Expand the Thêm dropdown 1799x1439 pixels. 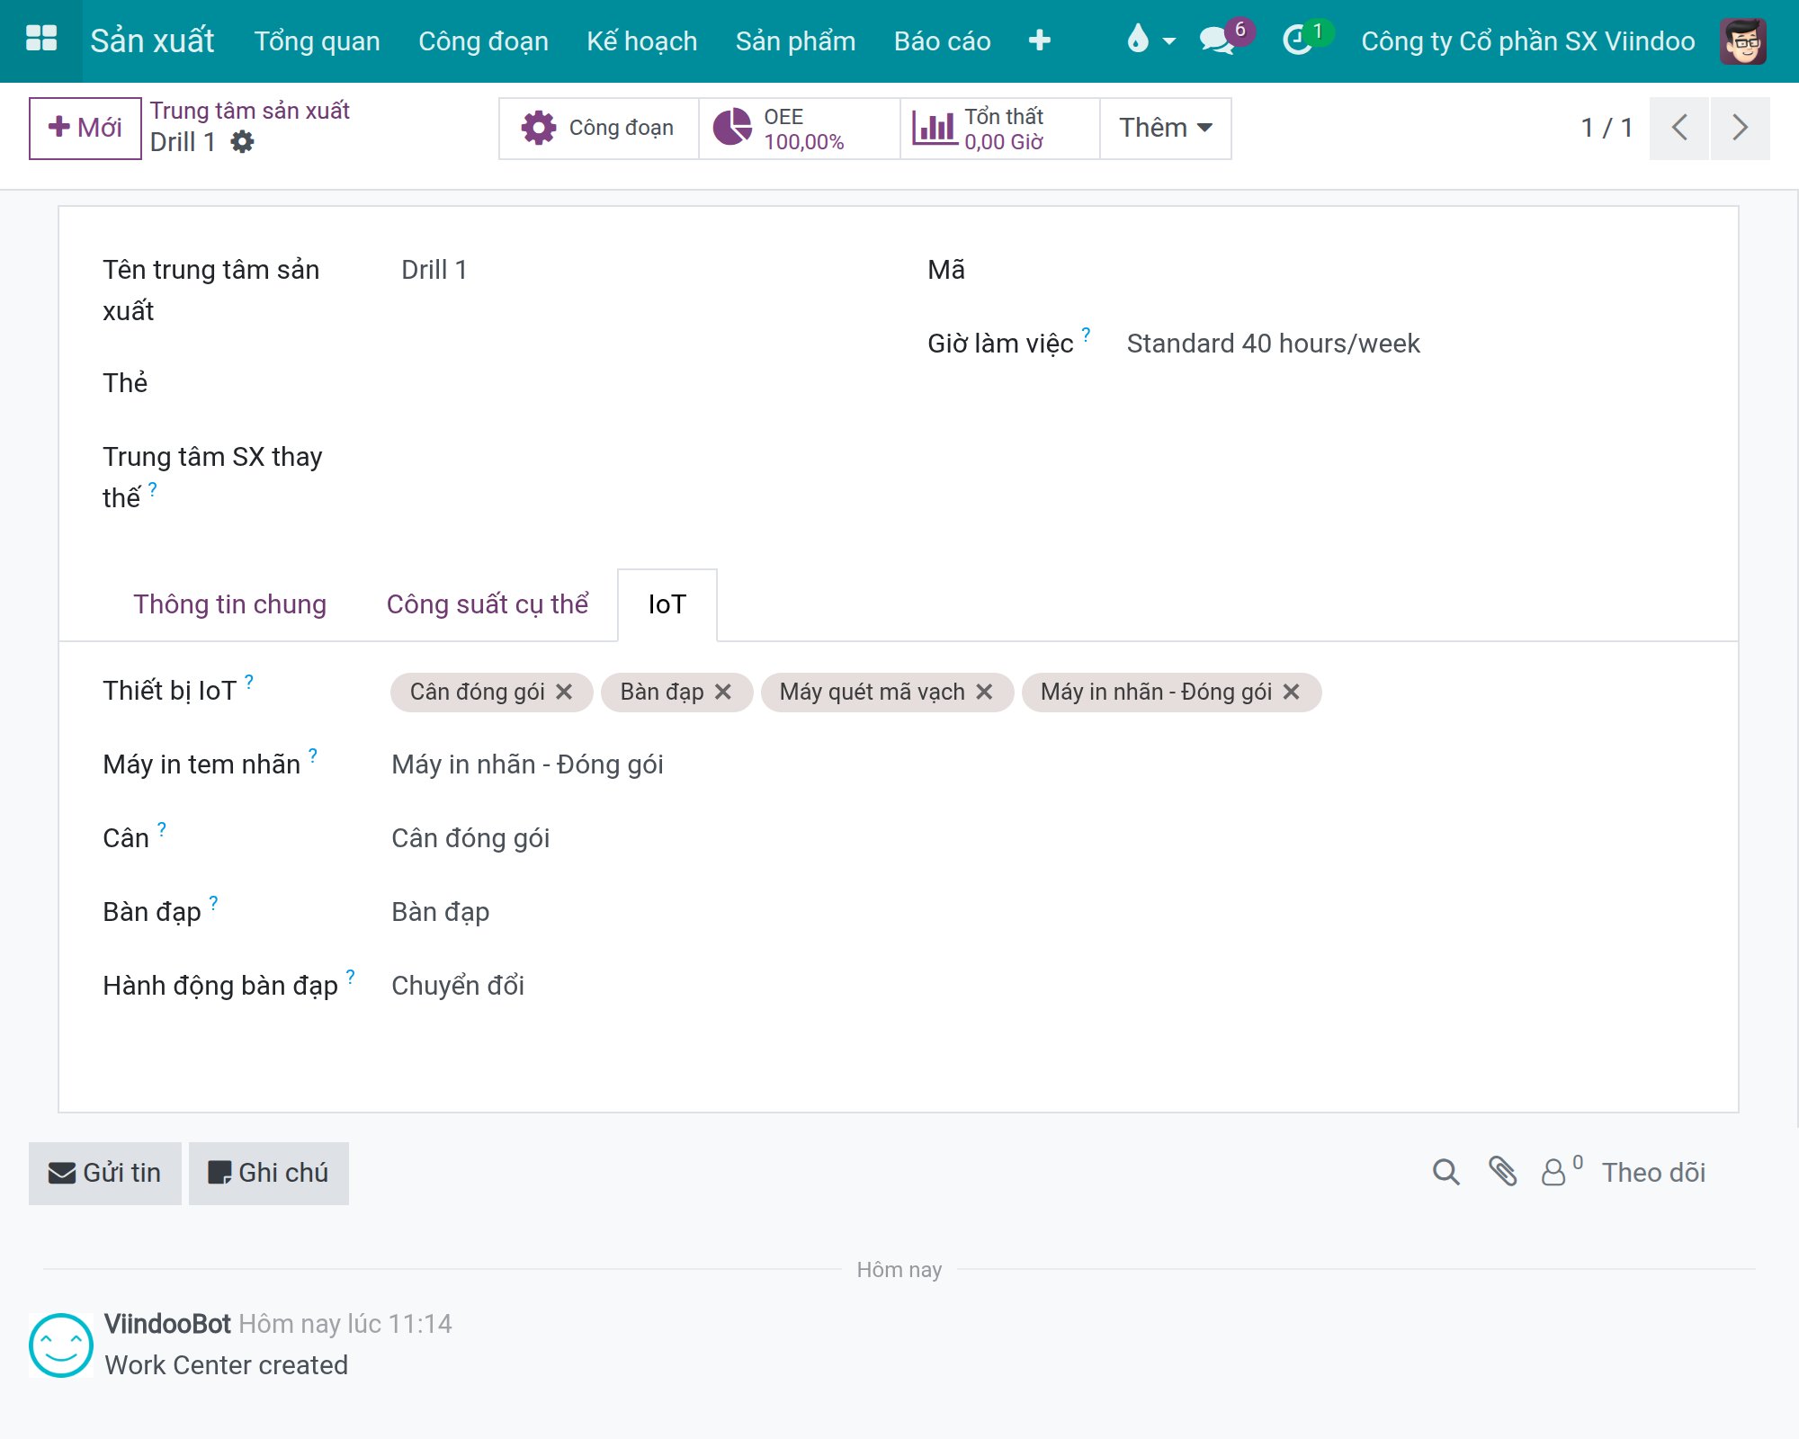tap(1166, 129)
